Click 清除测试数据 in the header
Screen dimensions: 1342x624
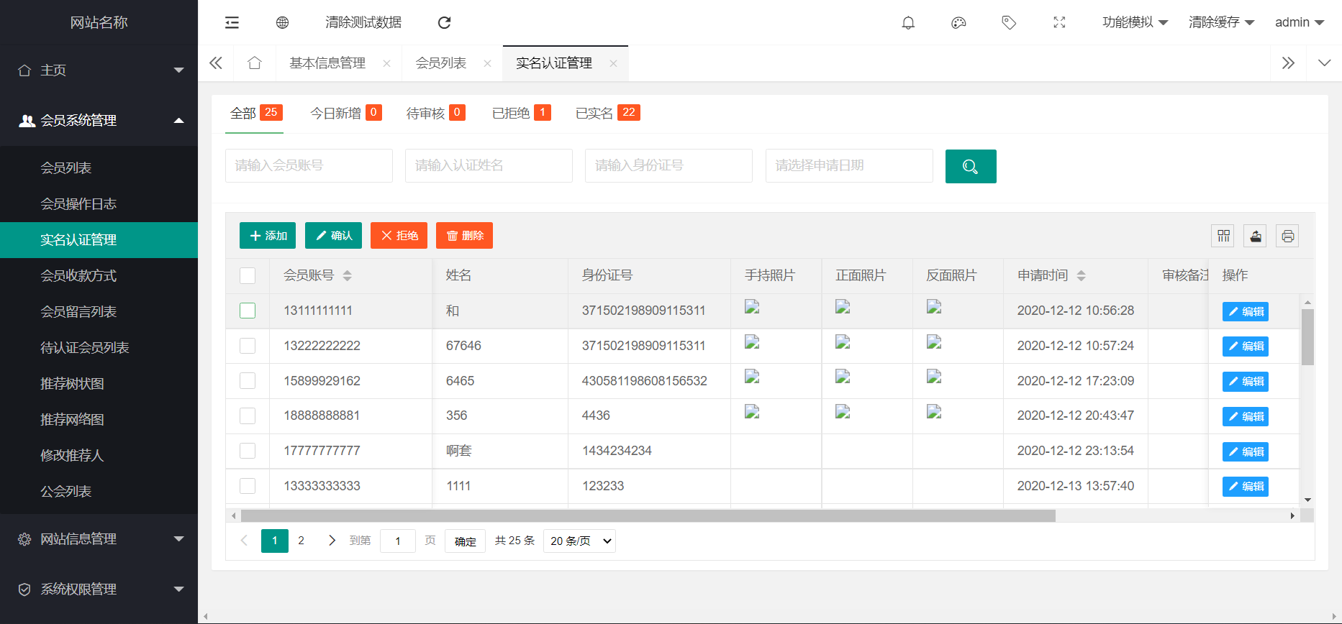tap(363, 22)
